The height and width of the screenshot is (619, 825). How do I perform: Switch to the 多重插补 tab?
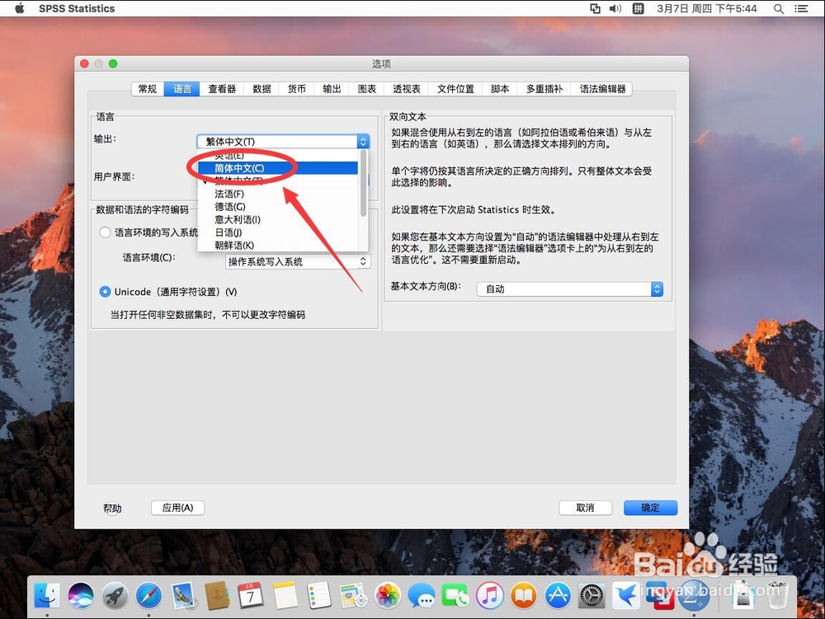[544, 89]
